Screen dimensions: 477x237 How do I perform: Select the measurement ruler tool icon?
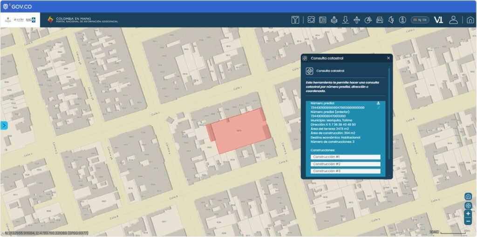point(357,20)
